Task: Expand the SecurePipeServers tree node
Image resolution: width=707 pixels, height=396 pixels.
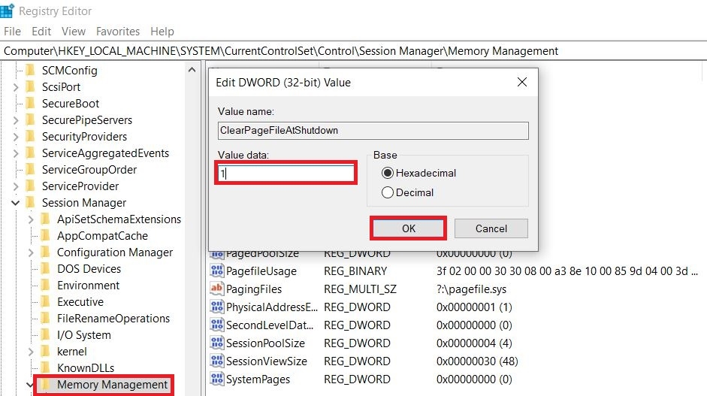Action: (16, 120)
